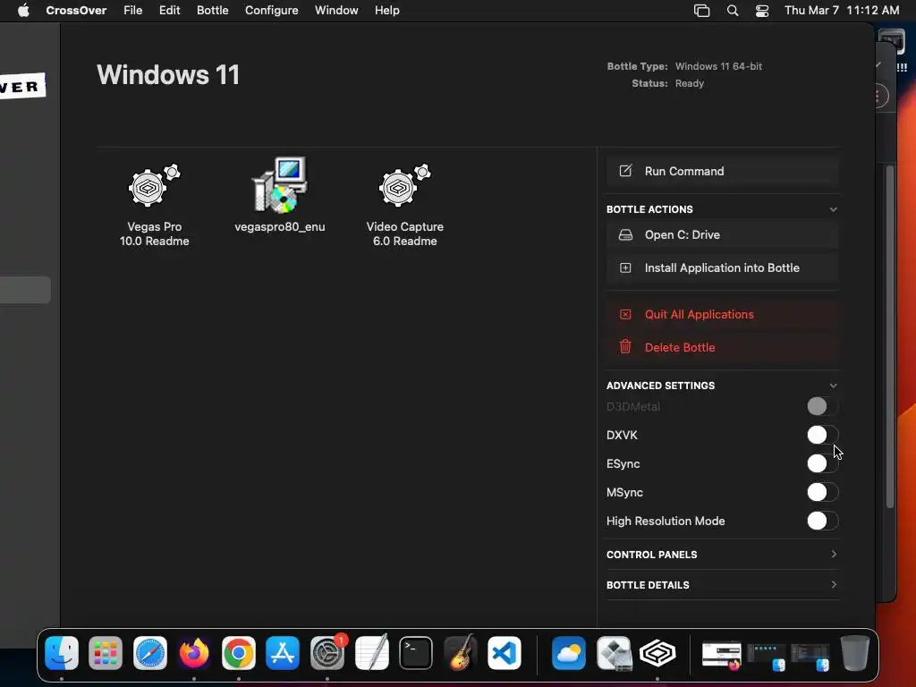
Task: Click the Delete Bottle trash icon
Action: (625, 347)
